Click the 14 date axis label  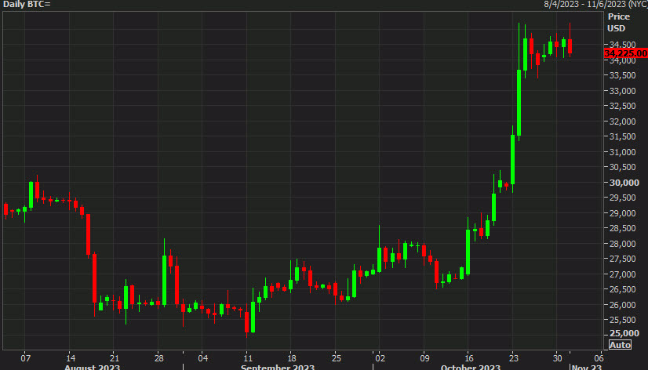(x=71, y=358)
